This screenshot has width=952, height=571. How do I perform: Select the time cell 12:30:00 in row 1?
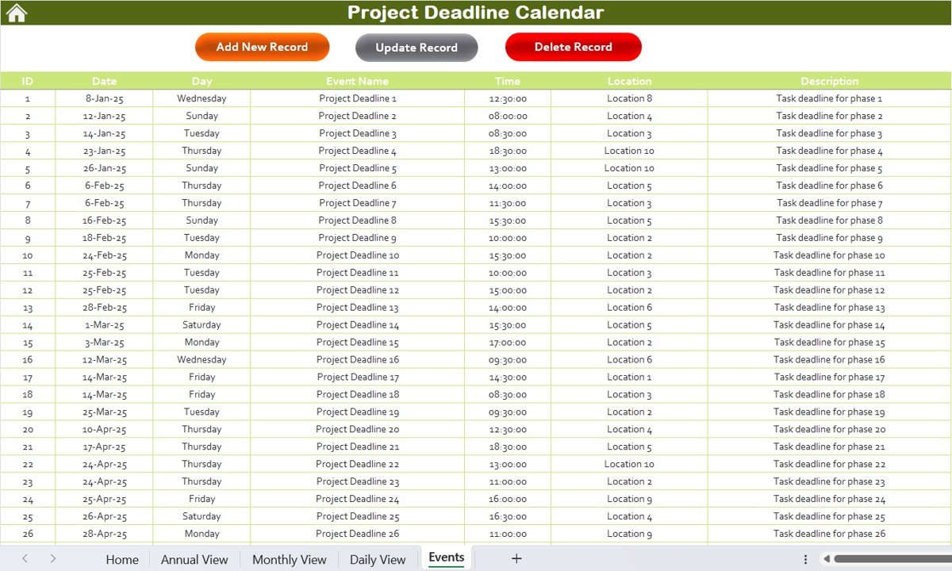tap(508, 98)
